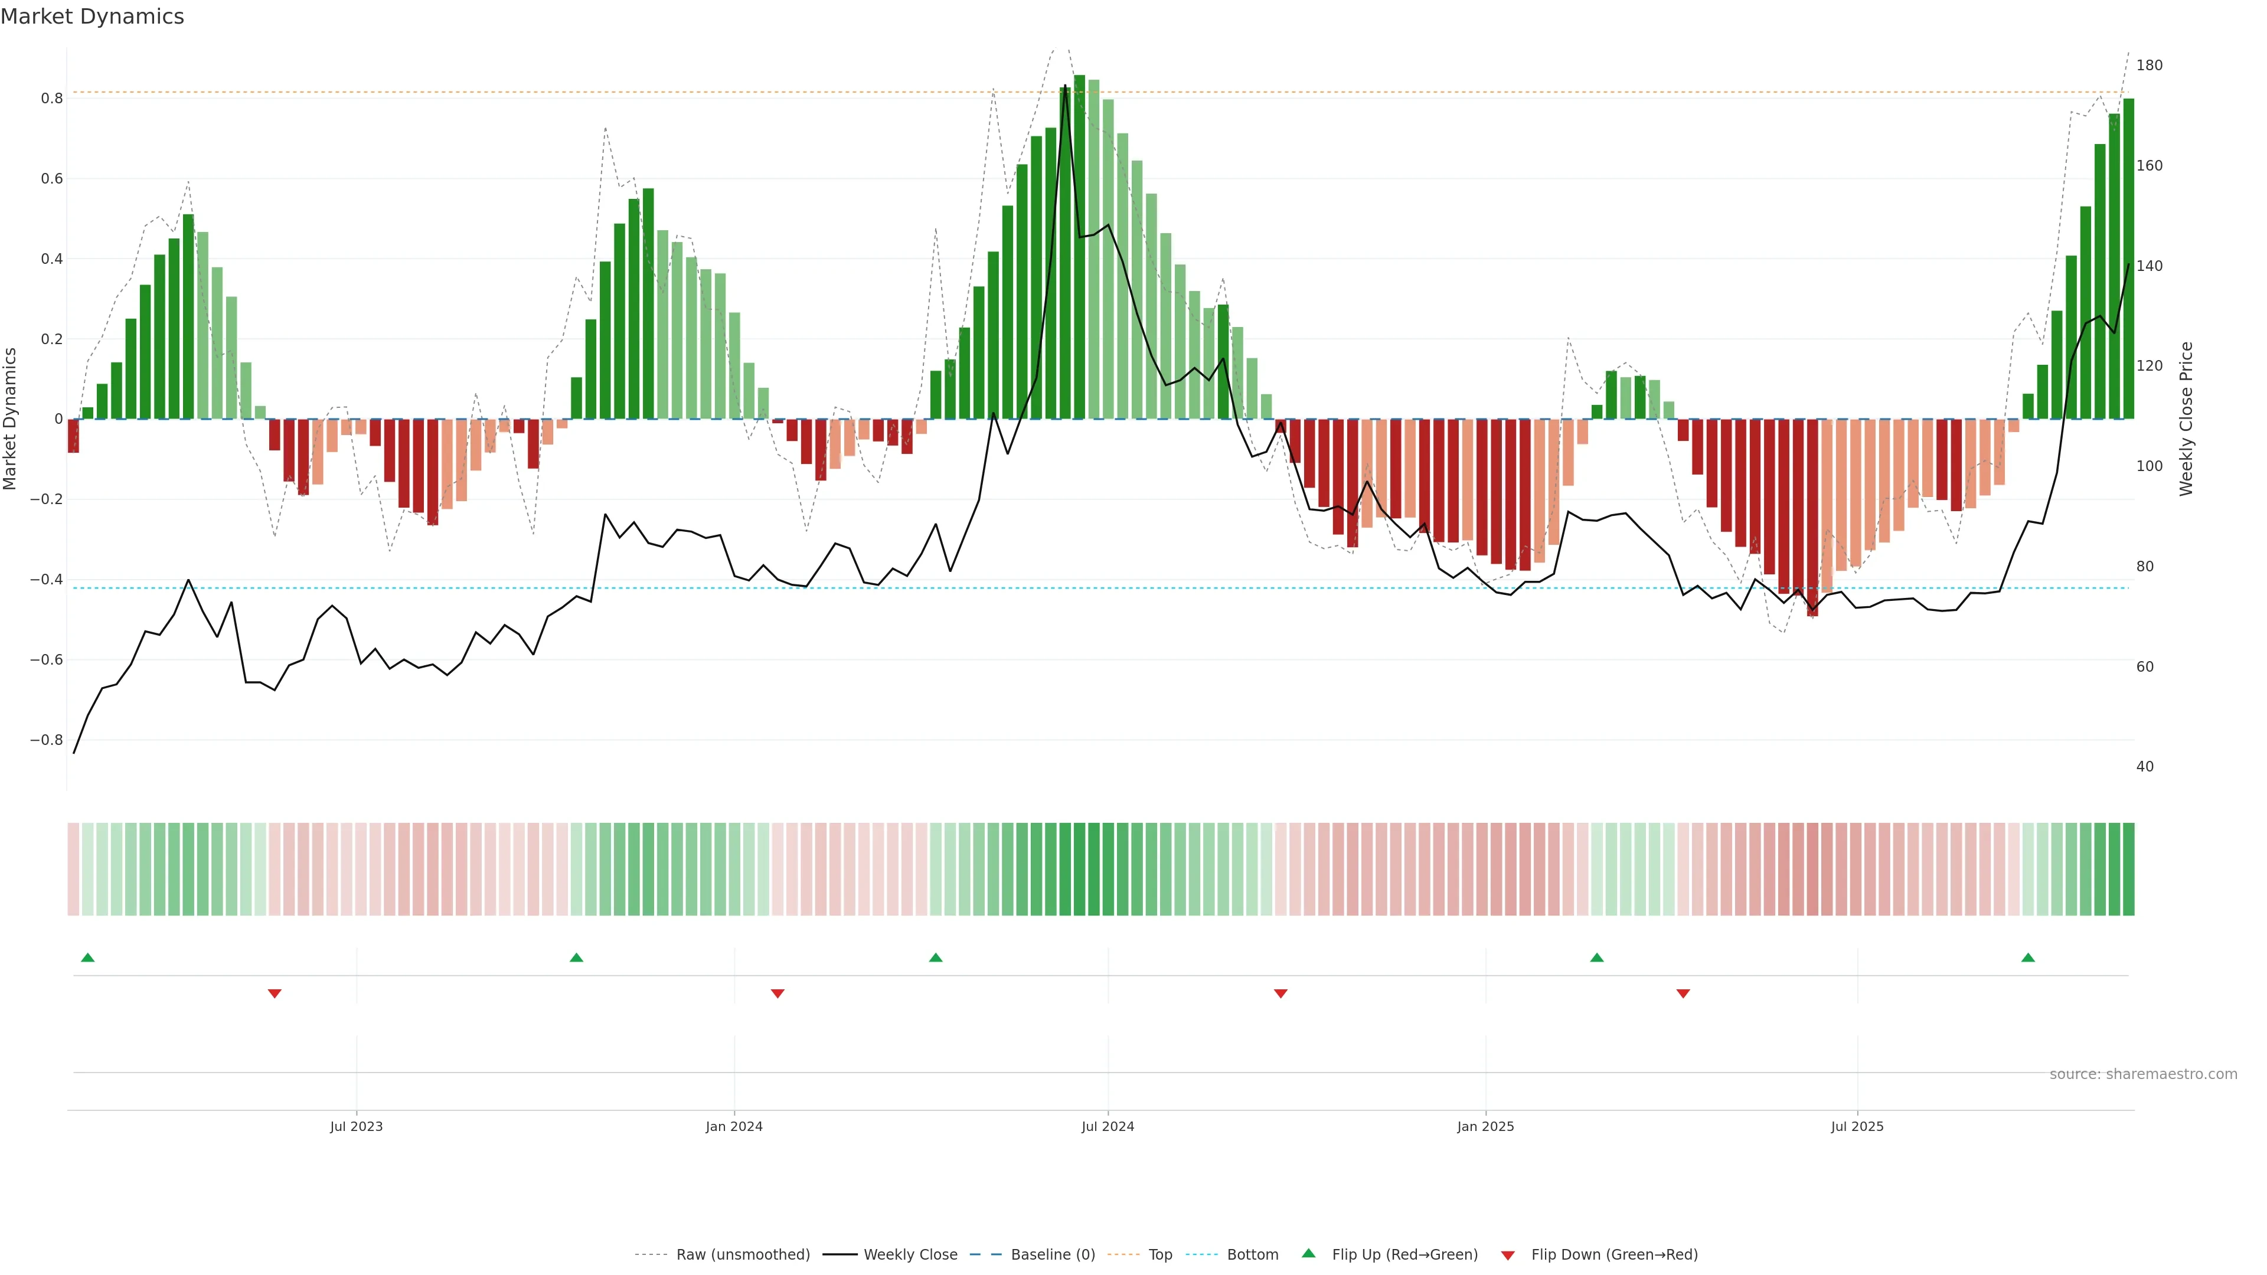Click the green Flip Up triangle icon in the legend
The height and width of the screenshot is (1275, 2267).
coord(1309,1253)
